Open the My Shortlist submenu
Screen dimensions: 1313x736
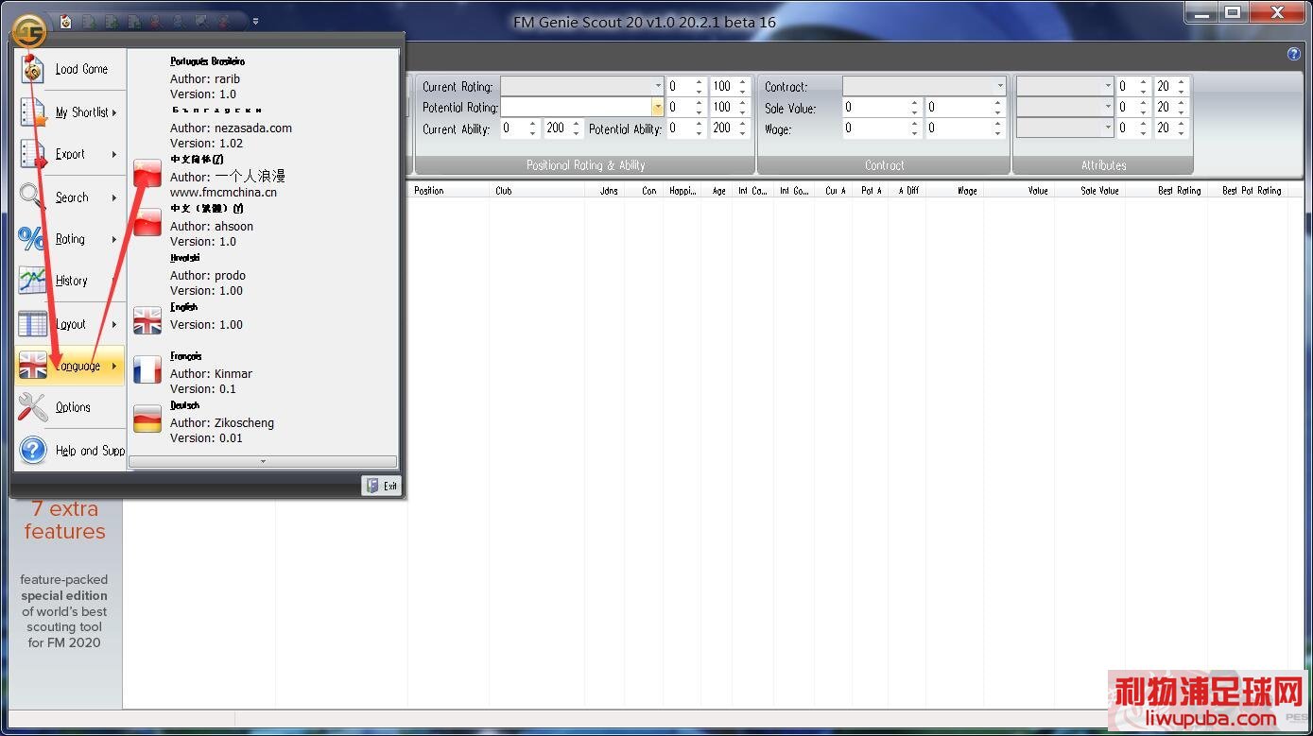click(x=71, y=112)
